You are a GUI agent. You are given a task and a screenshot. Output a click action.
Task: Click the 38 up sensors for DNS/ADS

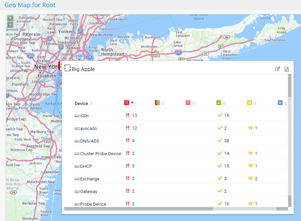click(227, 141)
